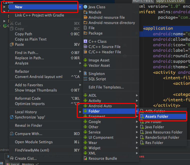Expand the Local History submenu arrow
Image resolution: width=190 pixels, height=165 pixels.
[80, 112]
